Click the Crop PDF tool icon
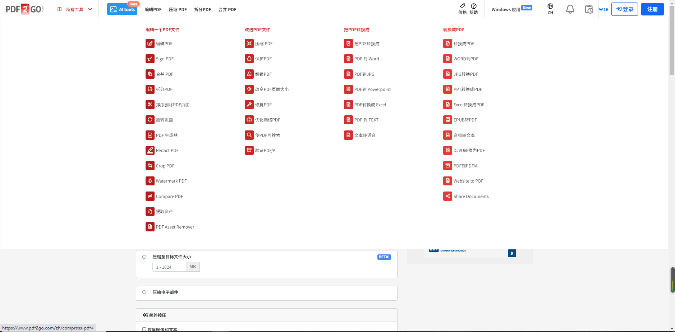This screenshot has height=332, width=675. pos(150,166)
